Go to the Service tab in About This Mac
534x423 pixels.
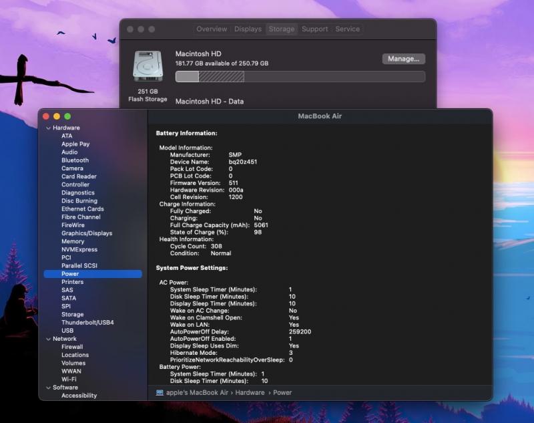pos(347,29)
